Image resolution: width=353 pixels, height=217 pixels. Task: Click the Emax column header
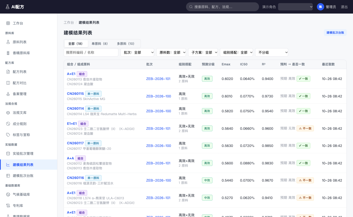coord(226,64)
